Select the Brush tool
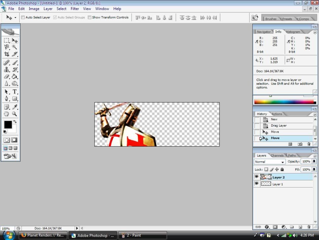The height and width of the screenshot is (240, 319). click(x=15, y=62)
